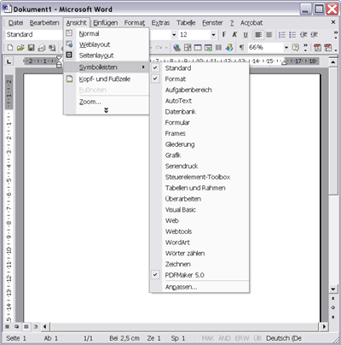Click the numbered list icon
This screenshot has width=341, height=345.
pos(282,35)
